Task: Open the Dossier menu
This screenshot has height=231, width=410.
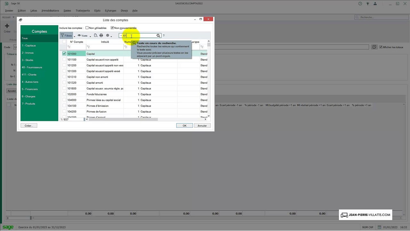Action: [9, 11]
